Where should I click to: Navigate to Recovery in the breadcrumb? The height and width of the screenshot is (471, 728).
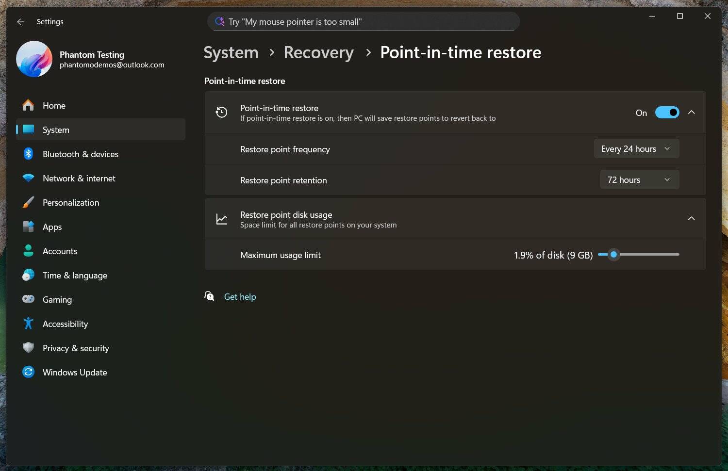(318, 52)
